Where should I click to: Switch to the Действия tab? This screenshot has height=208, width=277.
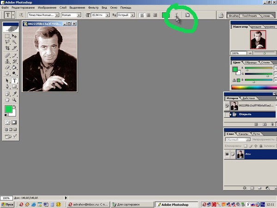click(x=248, y=98)
